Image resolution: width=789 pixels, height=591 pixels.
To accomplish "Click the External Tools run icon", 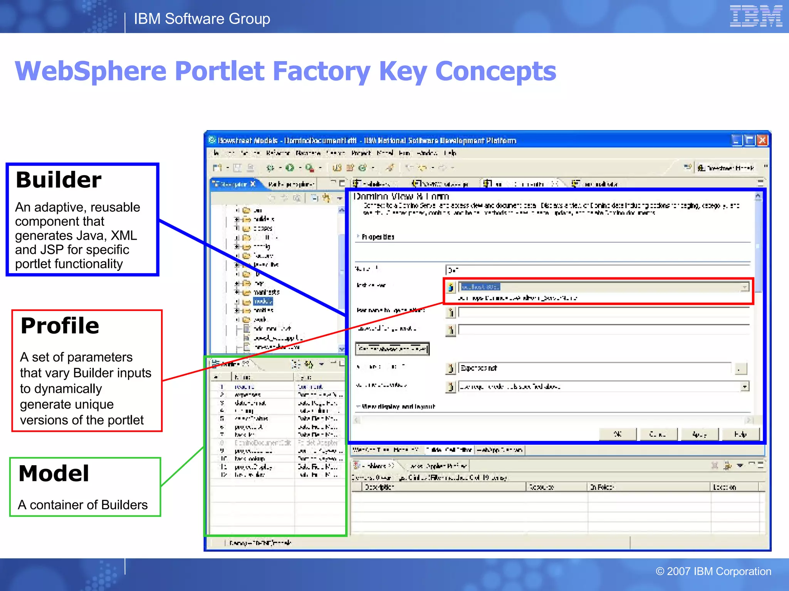I will coord(310,168).
